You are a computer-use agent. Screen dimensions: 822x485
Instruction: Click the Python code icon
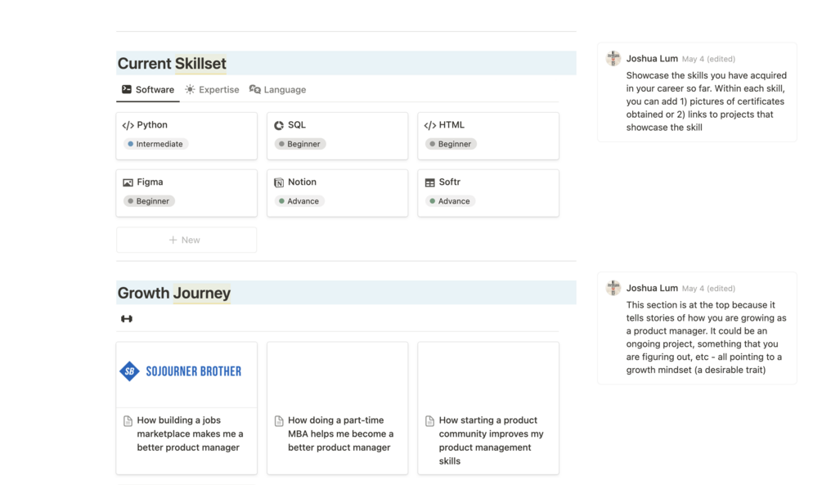click(128, 125)
